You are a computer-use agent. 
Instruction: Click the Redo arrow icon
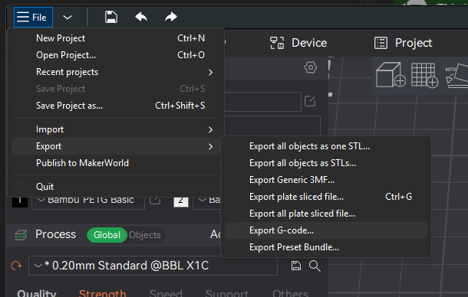(171, 17)
